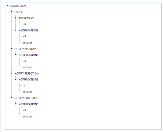Viewport: 163px width, 132px height.
Task: Select HR under NOTIFY APPROVAL
Action: (x=24, y=61)
